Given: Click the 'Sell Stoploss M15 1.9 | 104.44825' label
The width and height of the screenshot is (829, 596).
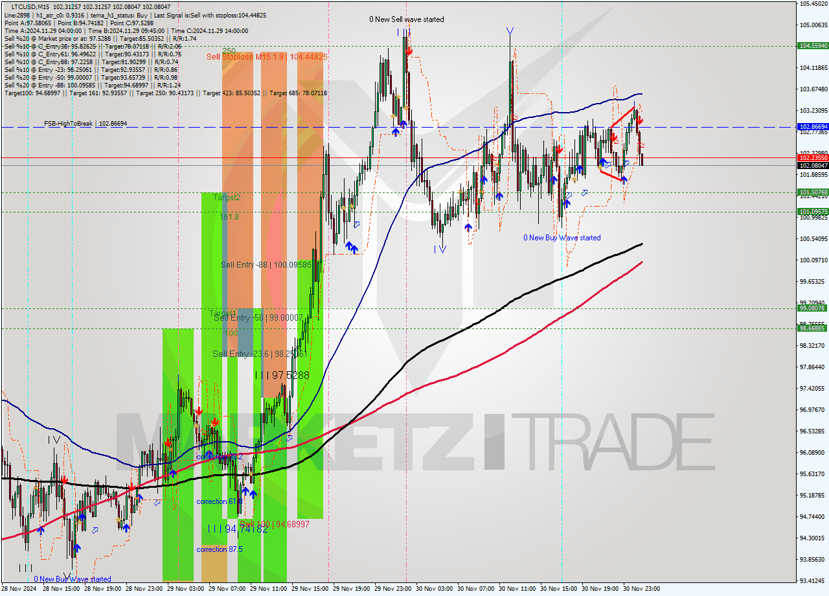Looking at the screenshot, I should tap(267, 57).
